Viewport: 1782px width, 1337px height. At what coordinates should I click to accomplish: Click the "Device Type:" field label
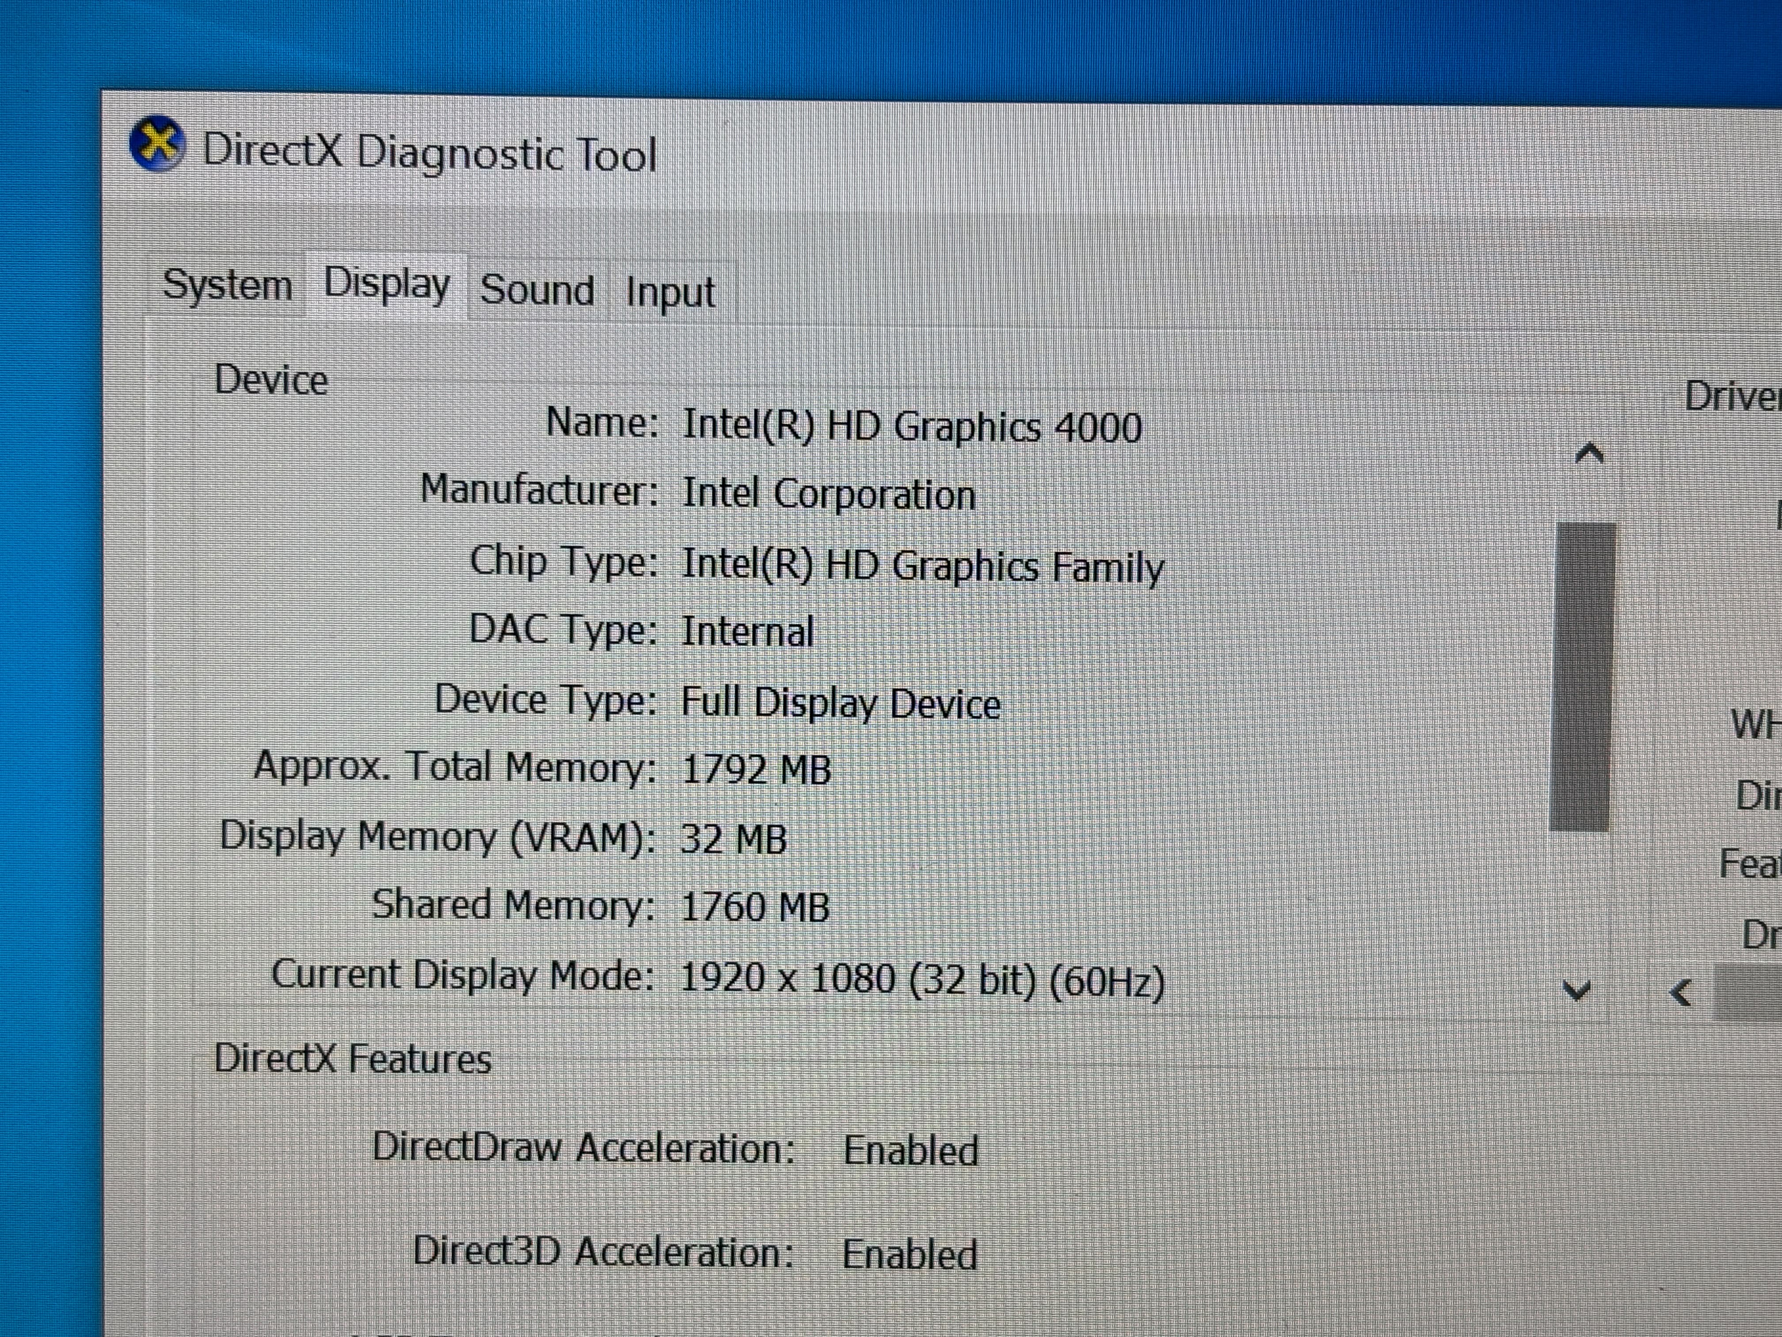(x=547, y=700)
